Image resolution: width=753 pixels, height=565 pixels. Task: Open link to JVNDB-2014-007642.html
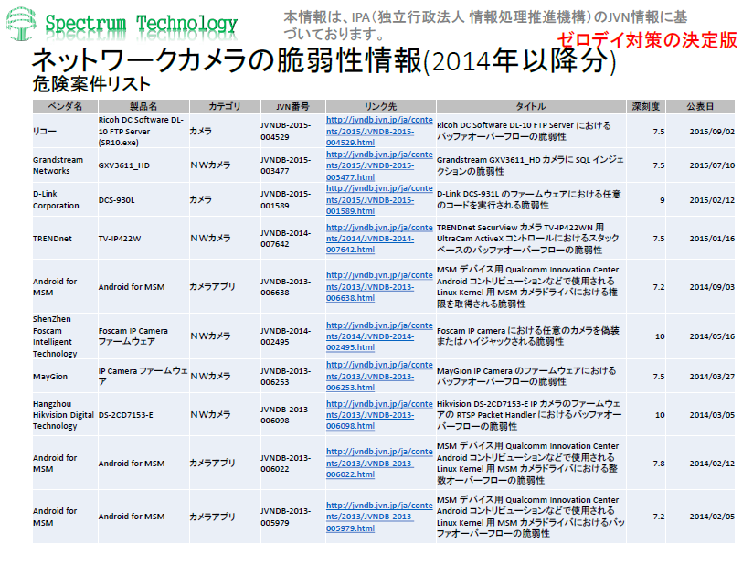click(x=379, y=239)
